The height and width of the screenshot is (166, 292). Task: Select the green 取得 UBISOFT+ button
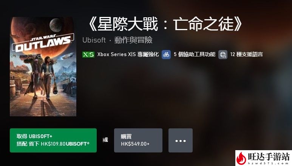(x=53, y=140)
